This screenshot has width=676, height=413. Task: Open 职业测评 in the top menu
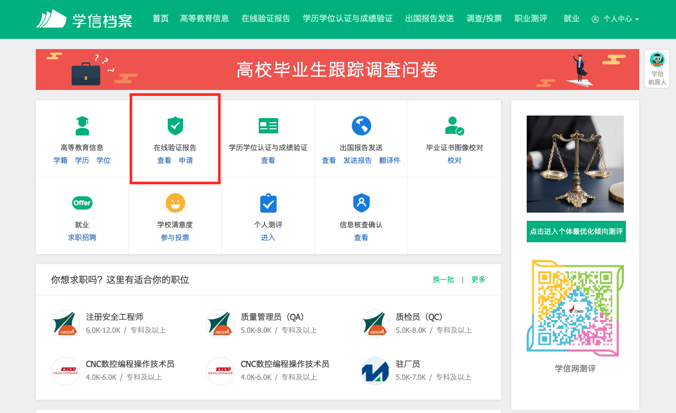[530, 18]
